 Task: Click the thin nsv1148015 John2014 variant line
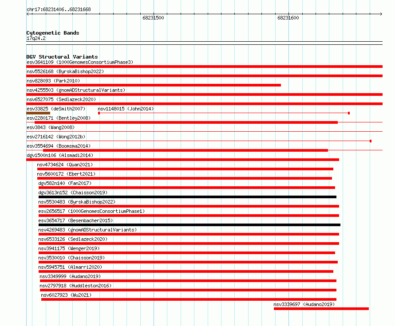tap(224, 113)
